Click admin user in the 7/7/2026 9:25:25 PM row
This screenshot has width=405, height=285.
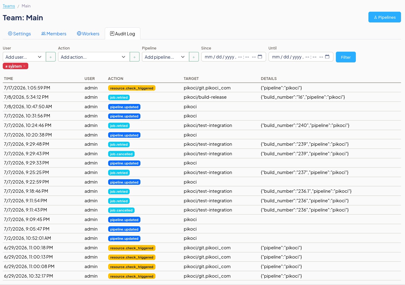click(x=91, y=172)
